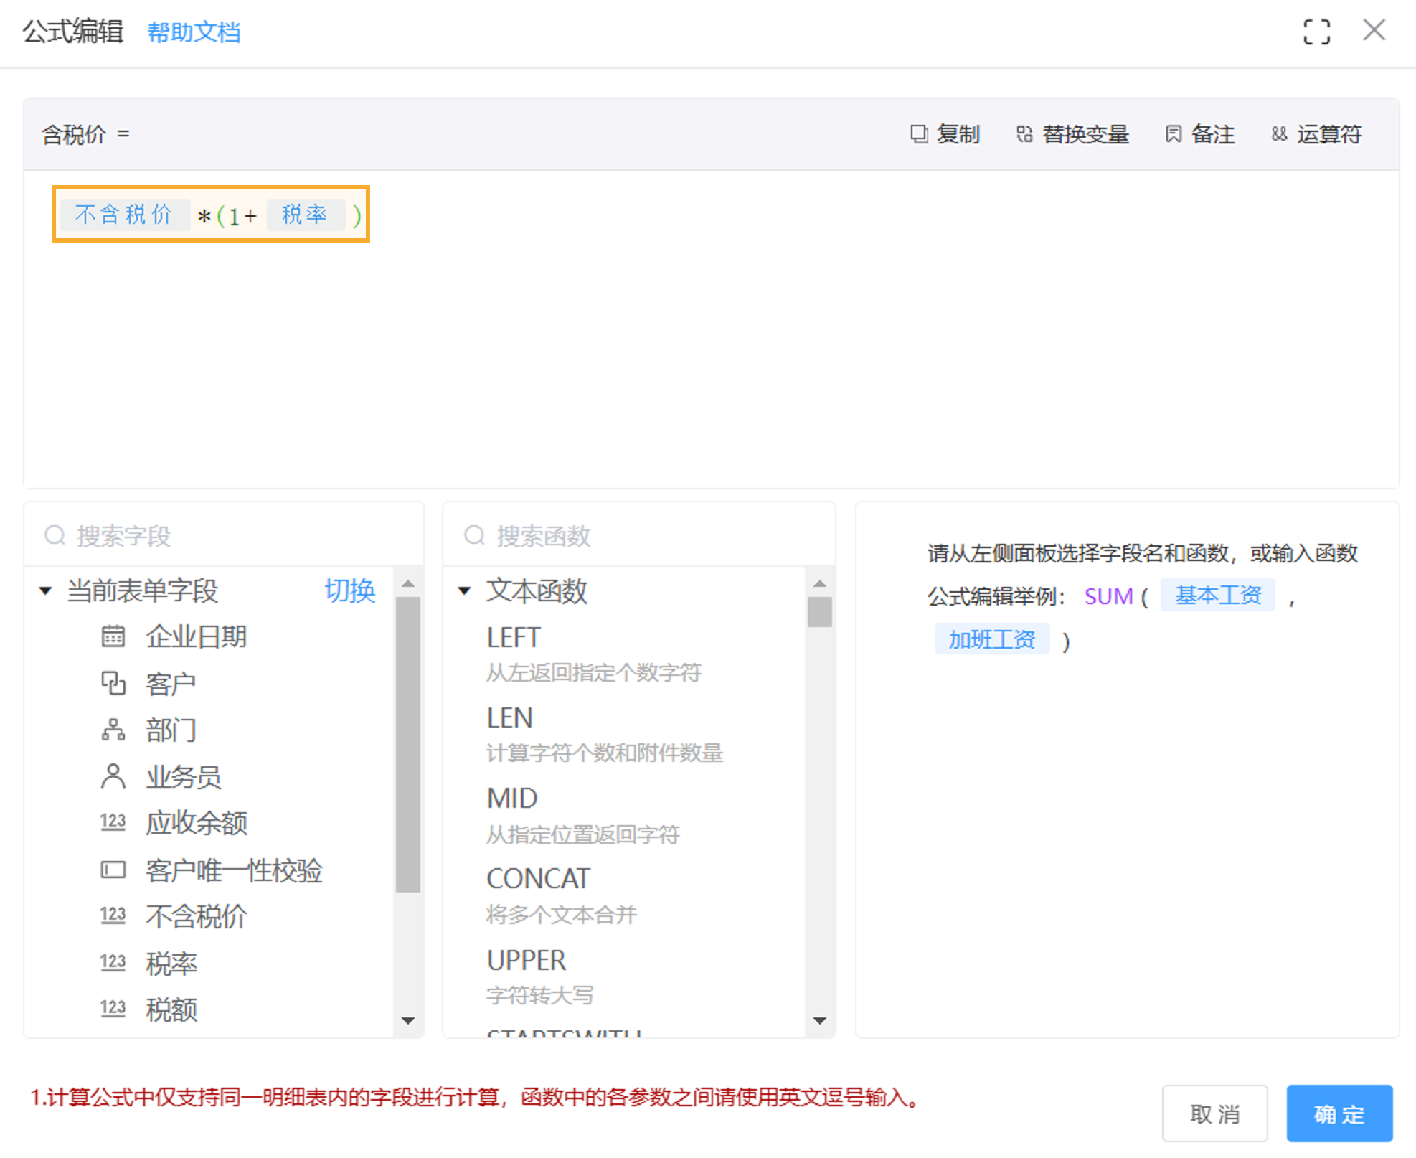Viewport: 1416px width, 1158px height.
Task: Focus the 搜索字段 search field input
Action: pyautogui.click(x=224, y=535)
